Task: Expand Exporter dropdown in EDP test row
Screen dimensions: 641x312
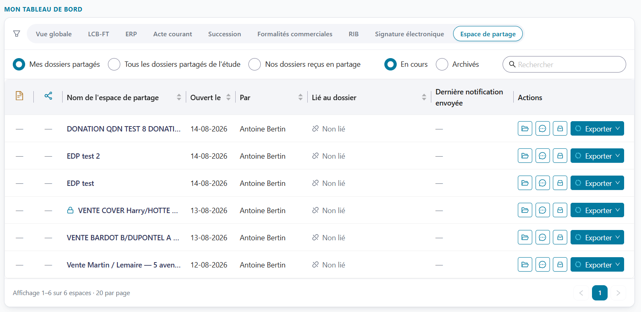Action: (x=597, y=183)
